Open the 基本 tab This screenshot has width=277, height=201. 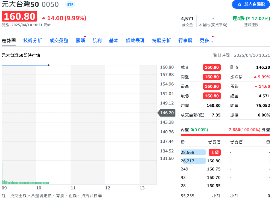[x=113, y=41]
